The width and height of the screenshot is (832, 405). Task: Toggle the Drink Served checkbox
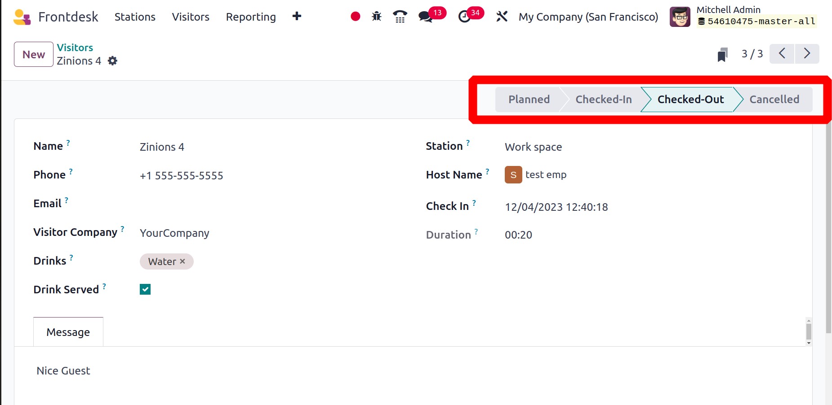(x=145, y=289)
